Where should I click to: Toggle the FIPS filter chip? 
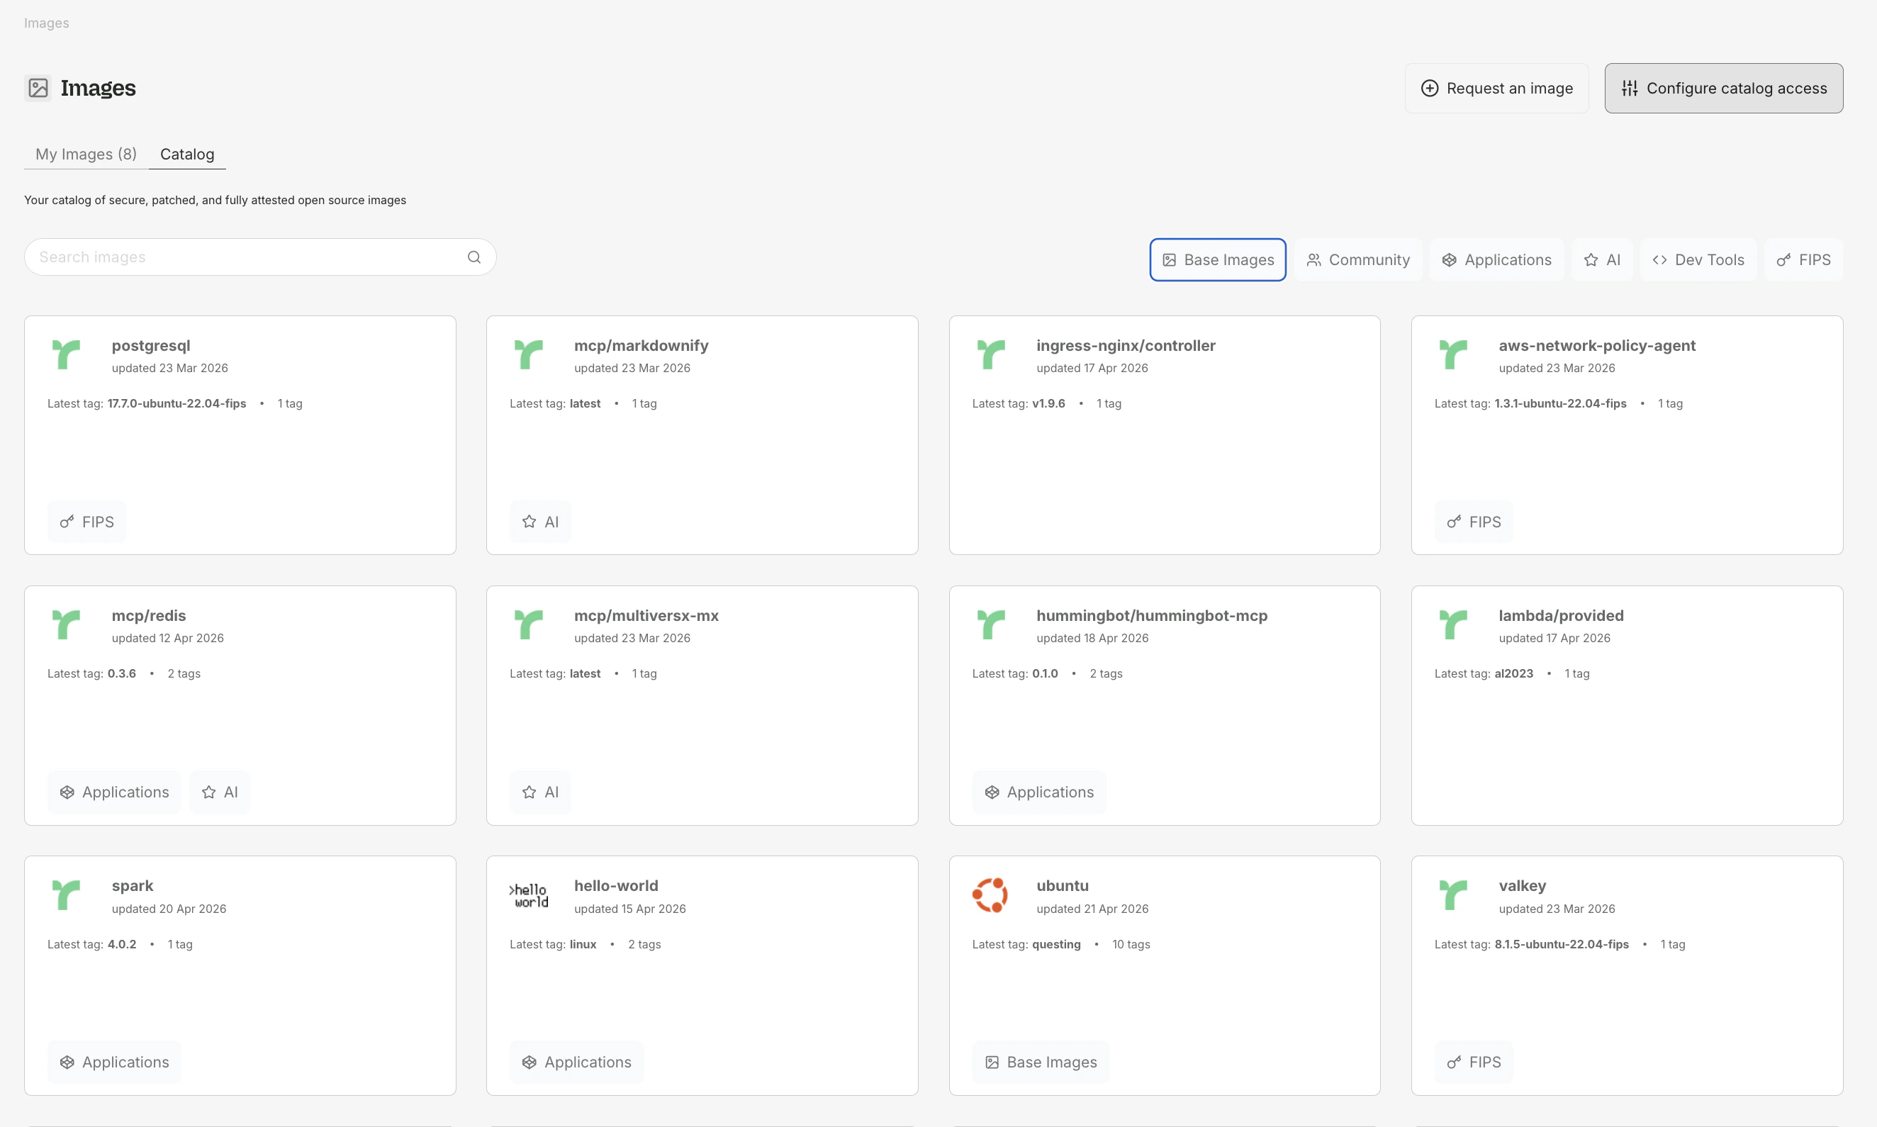click(1803, 259)
